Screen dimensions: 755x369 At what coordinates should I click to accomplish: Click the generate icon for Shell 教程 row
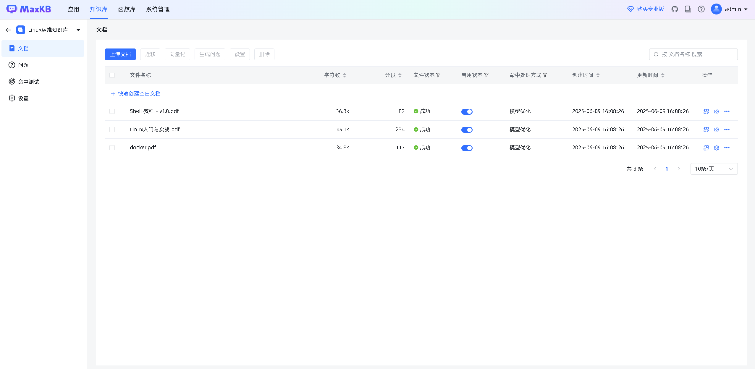click(x=706, y=111)
